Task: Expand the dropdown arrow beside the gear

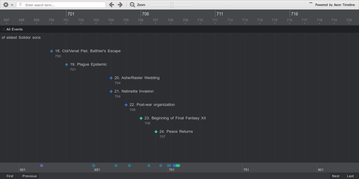Action: [12, 5]
